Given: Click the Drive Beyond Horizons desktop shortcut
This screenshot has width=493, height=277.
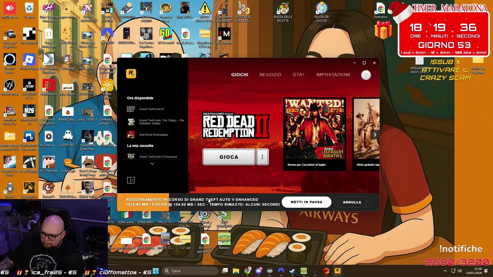Looking at the screenshot, I should click(49, 12).
